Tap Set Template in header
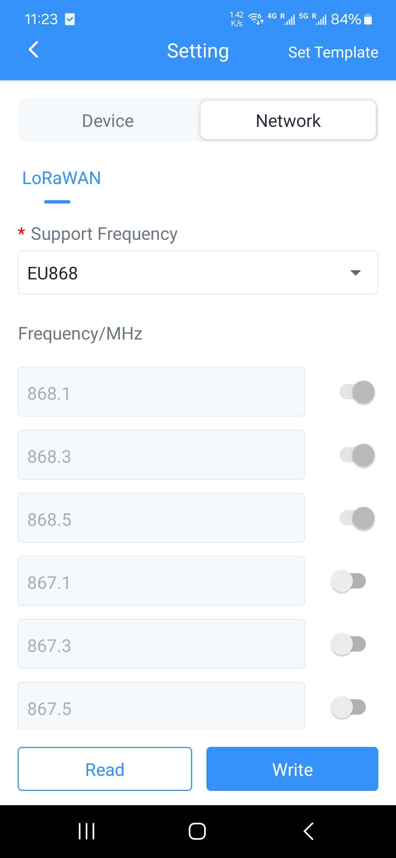The height and width of the screenshot is (858, 396). 333,52
